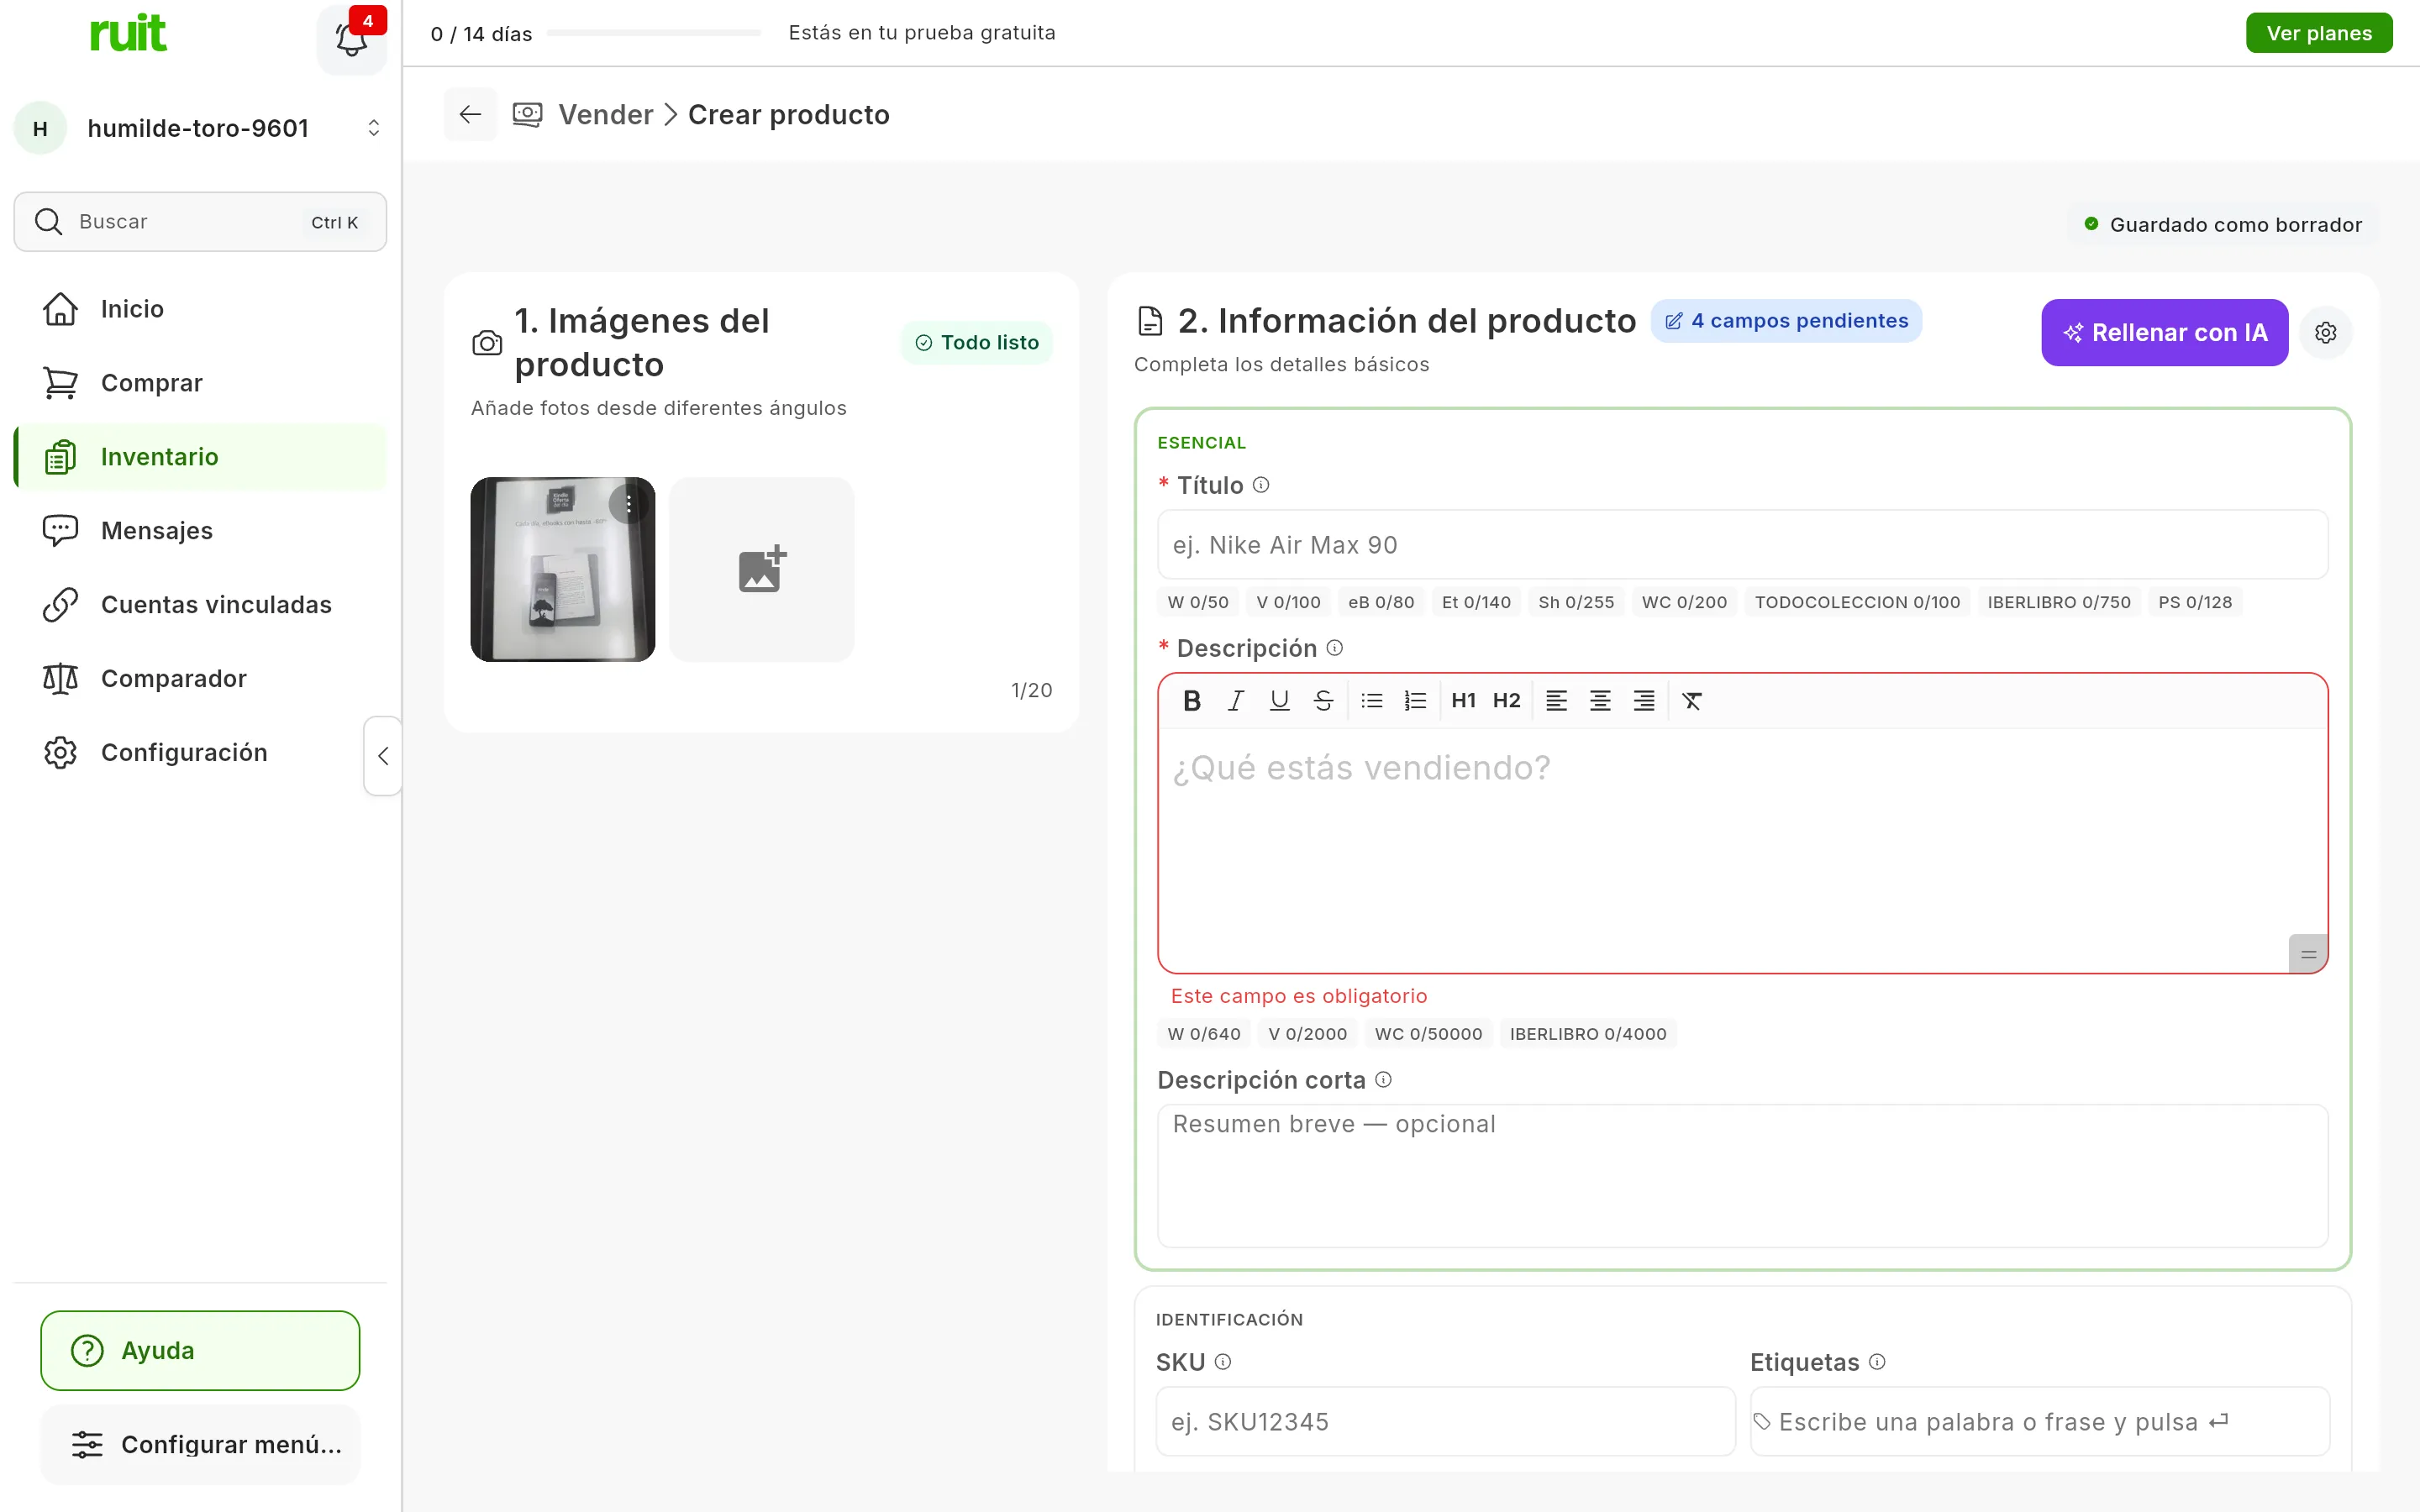Insert a numbered list

click(x=1415, y=701)
